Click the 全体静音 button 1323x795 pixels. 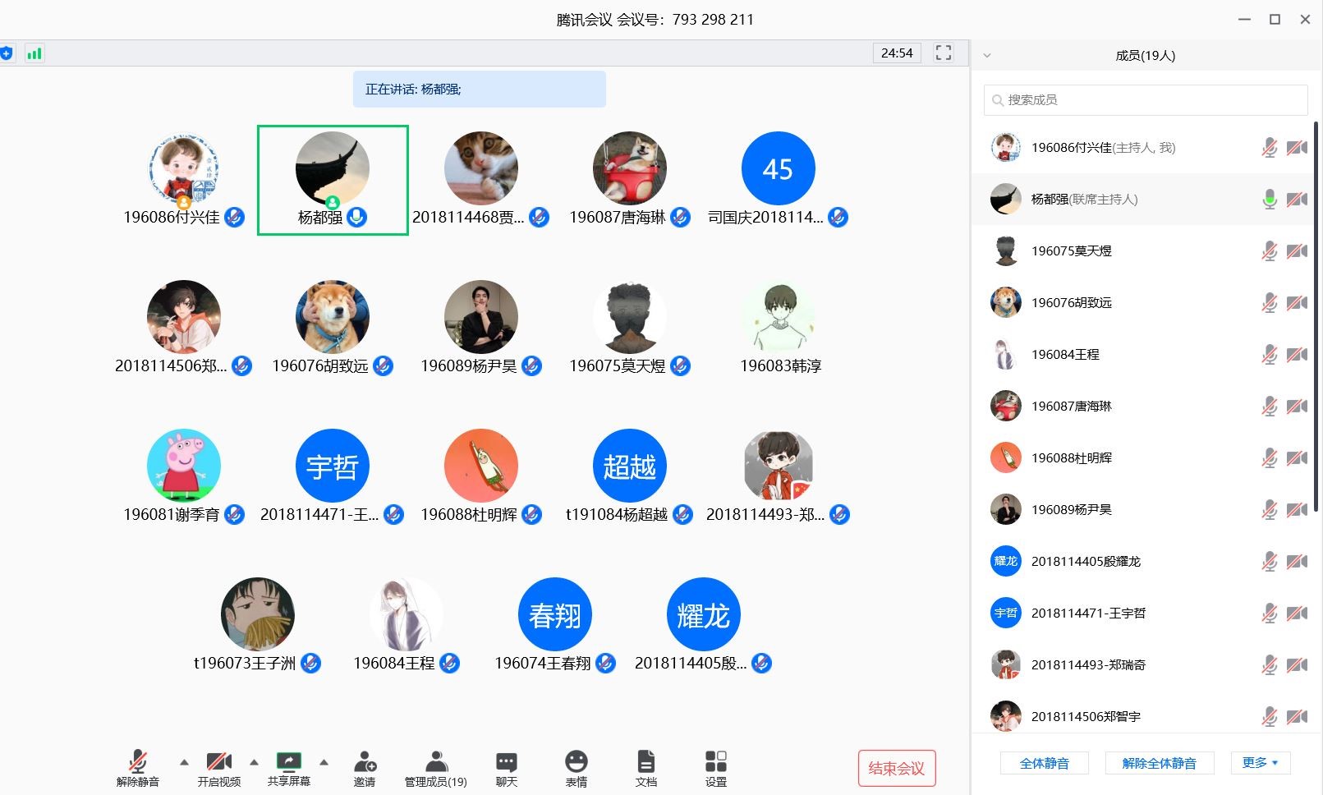pos(1044,763)
